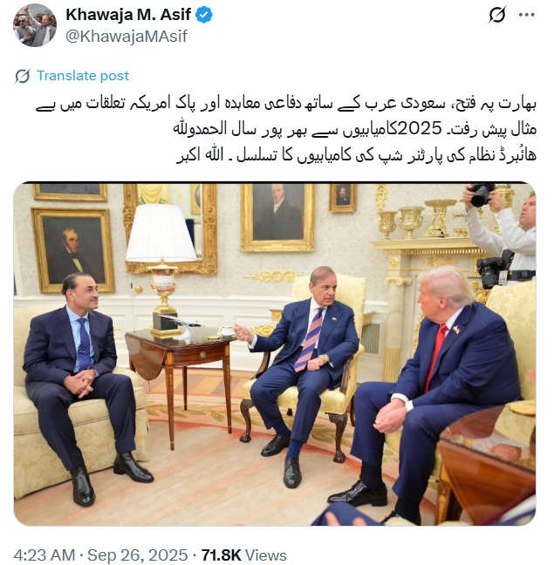Screen dimensions: 554x565
Task: Click the @KhawajaMAsif handle
Action: pyautogui.click(x=127, y=36)
